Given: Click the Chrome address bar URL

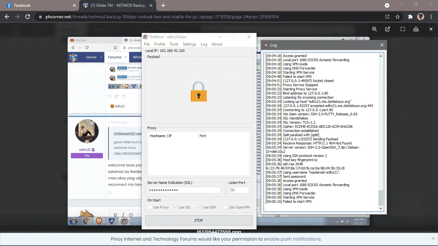Looking at the screenshot, I should click(x=162, y=17).
